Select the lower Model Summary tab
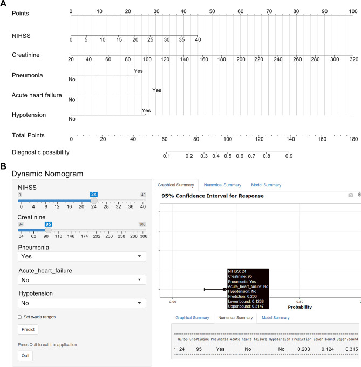This screenshot has width=361, height=367. click(x=276, y=318)
